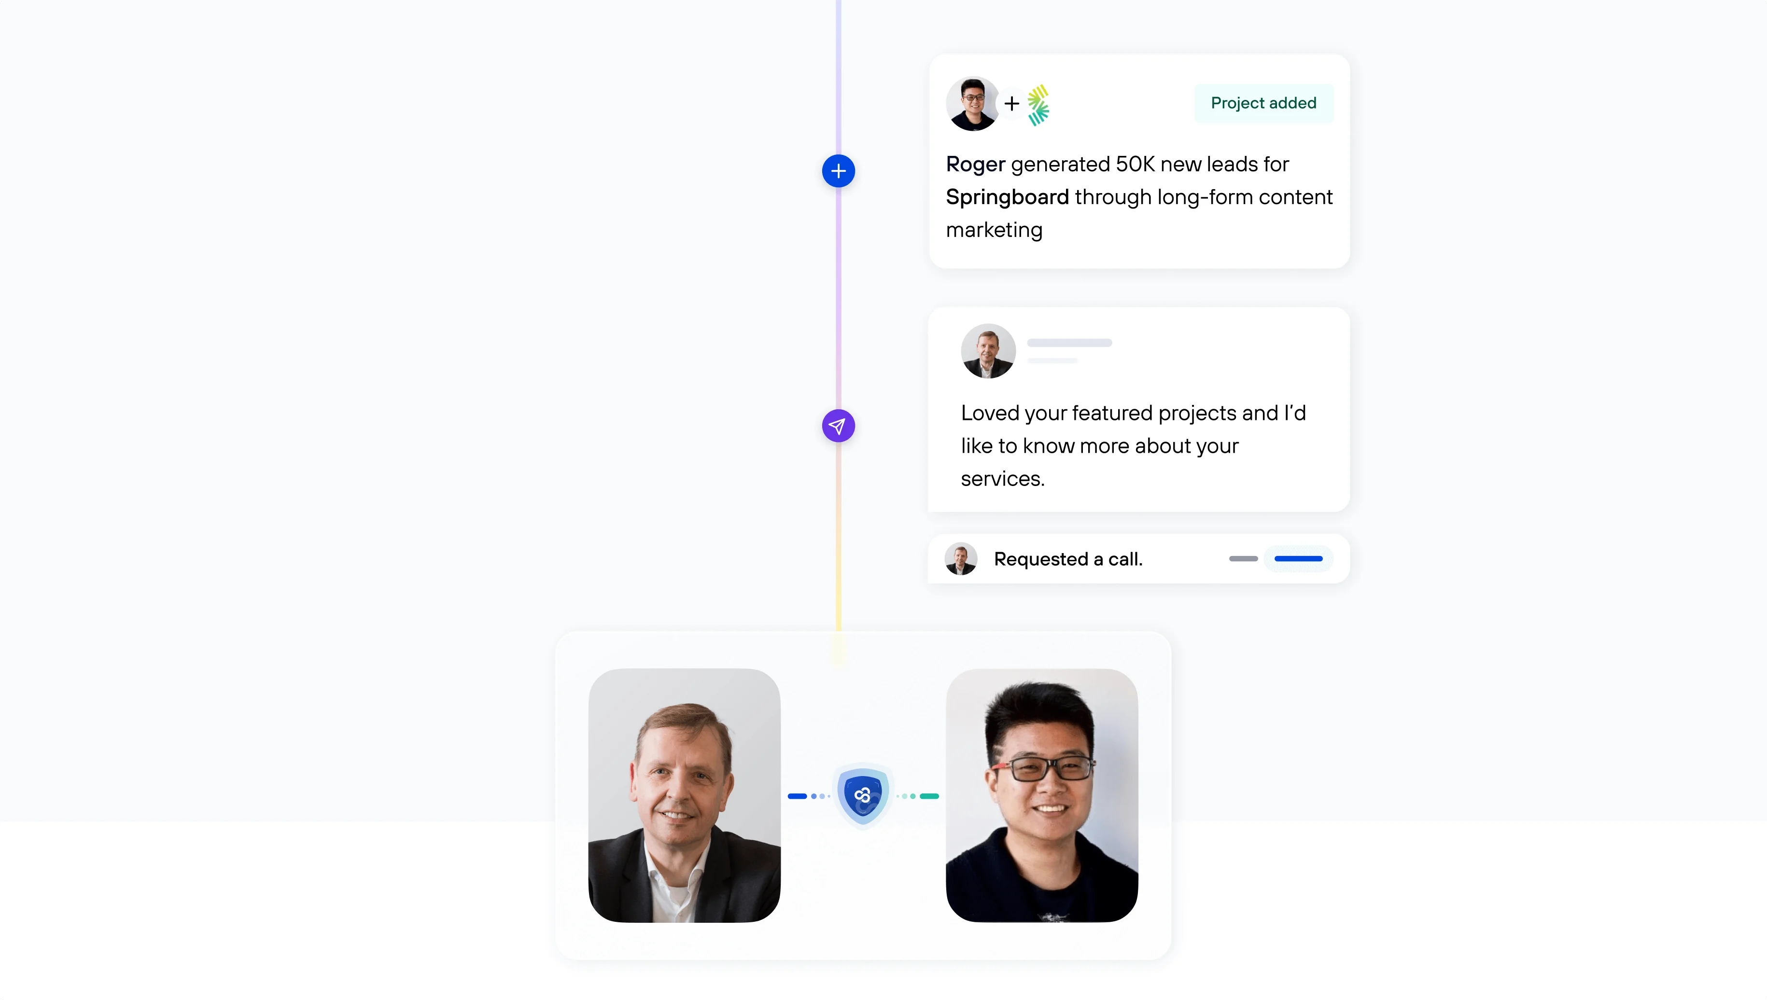Open the large portrait of man with glasses

coord(1041,795)
